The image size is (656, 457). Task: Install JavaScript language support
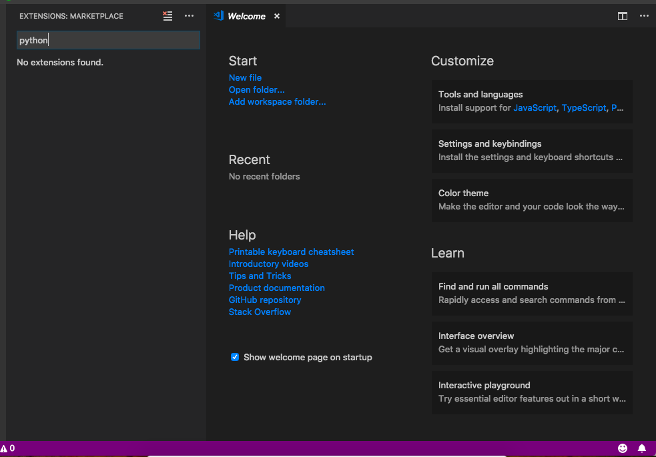535,107
